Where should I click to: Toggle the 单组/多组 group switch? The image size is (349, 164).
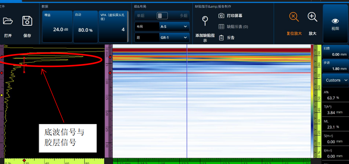[162, 16]
